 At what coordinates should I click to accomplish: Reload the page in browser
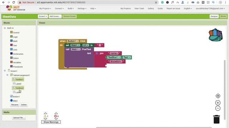click(14, 2)
